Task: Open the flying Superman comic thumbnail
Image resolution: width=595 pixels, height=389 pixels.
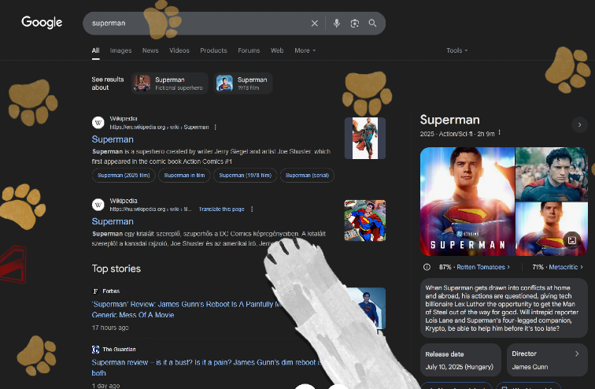Action: [x=365, y=220]
